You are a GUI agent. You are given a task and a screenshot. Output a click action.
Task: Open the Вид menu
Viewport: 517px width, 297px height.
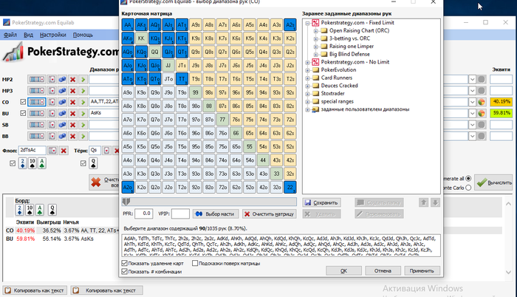(x=28, y=35)
